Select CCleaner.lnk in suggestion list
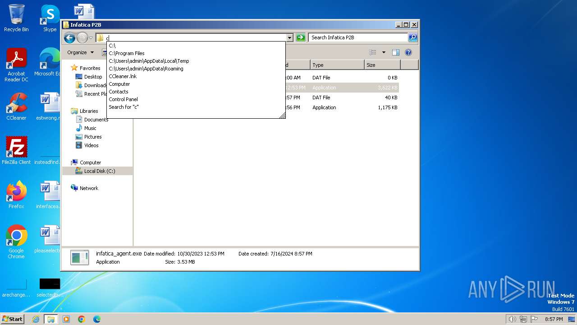The width and height of the screenshot is (577, 325). 196,76
